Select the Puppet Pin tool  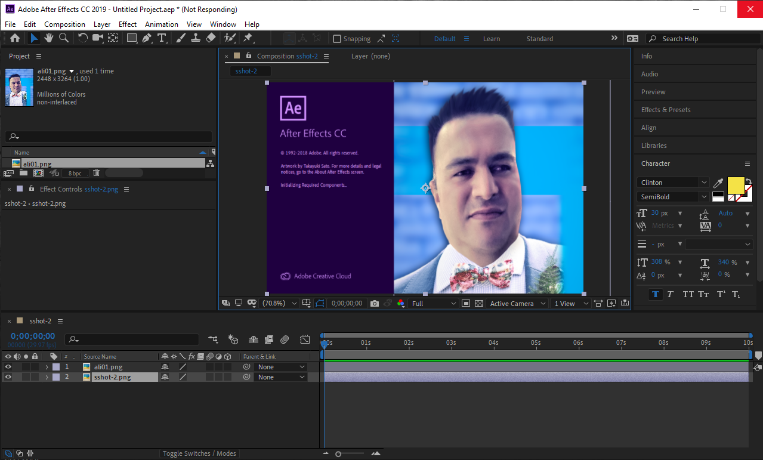pos(248,38)
